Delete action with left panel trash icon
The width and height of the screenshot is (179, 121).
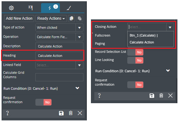[71, 113]
